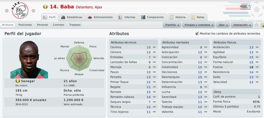Image resolution: width=264 pixels, height=118 pixels.
Task: Click the yellow notepad icon beside star
Action: tap(262, 25)
